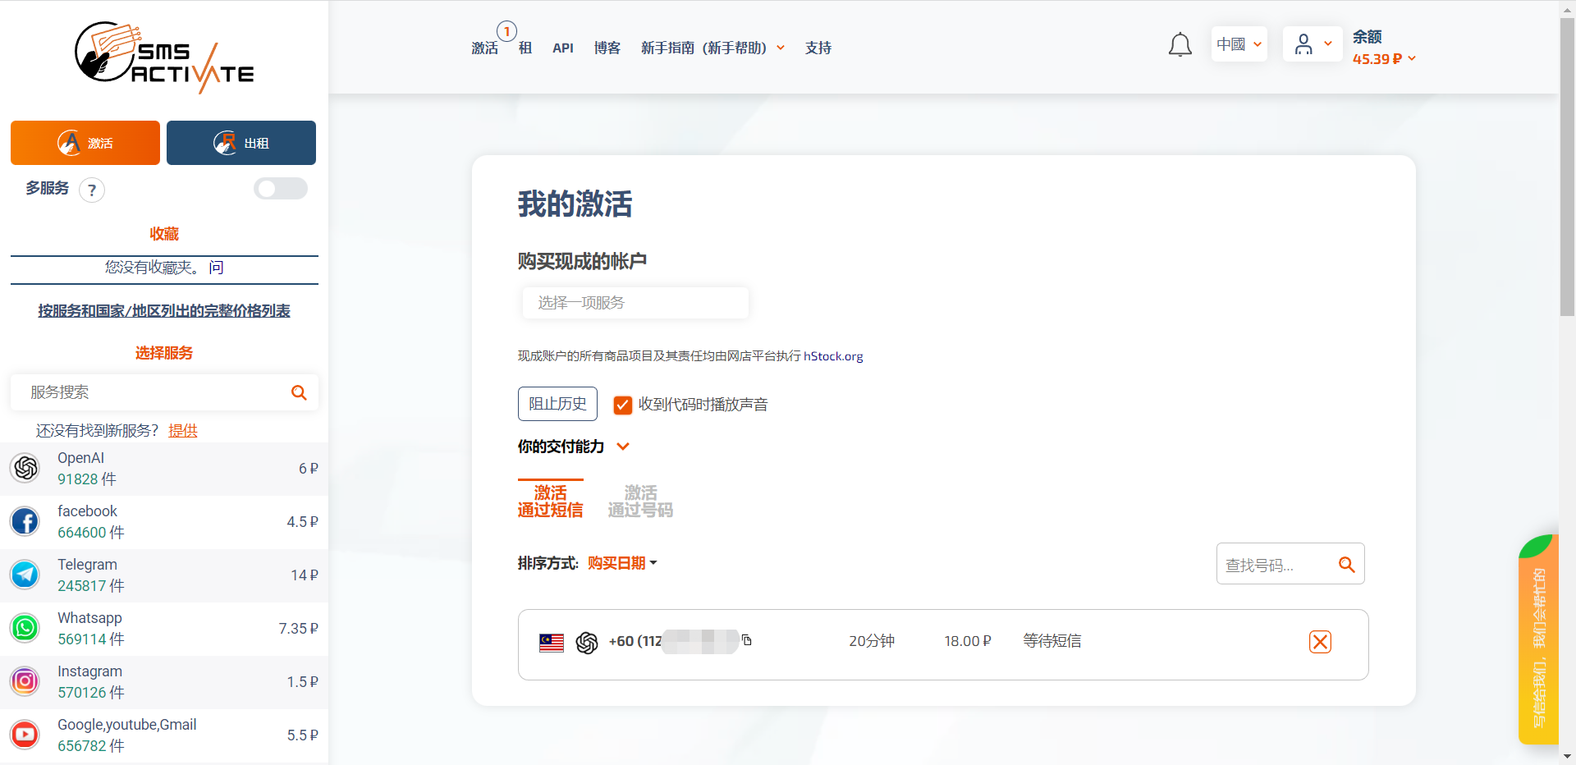Toggle the multi-service switch
The height and width of the screenshot is (765, 1576).
280,189
